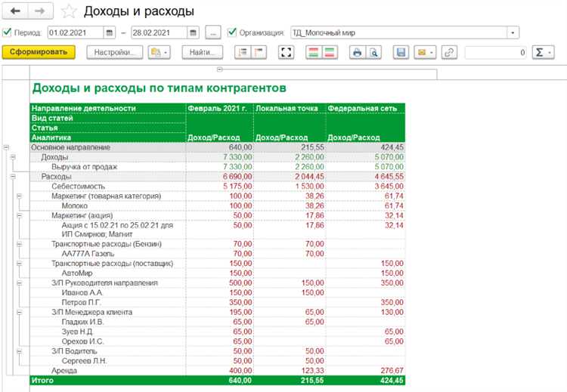The height and width of the screenshot is (392, 567).
Task: Select the Зуев Н.Д. row label
Action: click(x=77, y=332)
